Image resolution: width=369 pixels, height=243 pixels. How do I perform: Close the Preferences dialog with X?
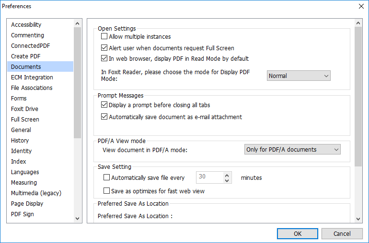pyautogui.click(x=361, y=6)
